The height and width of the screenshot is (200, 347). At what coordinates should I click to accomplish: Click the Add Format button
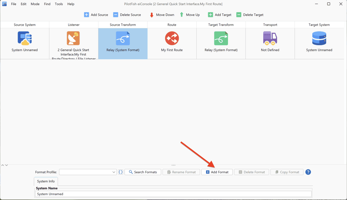click(x=217, y=172)
